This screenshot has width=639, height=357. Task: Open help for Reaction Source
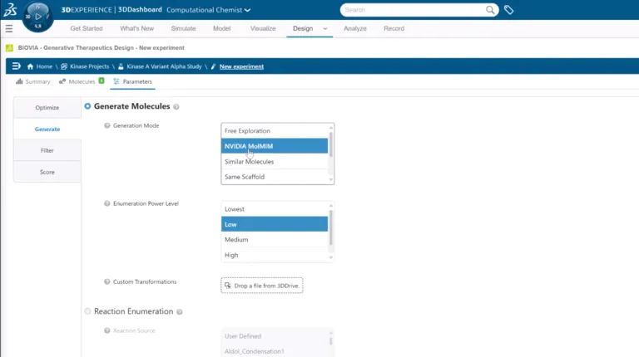(x=107, y=330)
